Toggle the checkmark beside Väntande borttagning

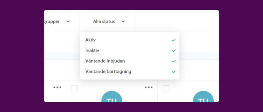pyautogui.click(x=174, y=72)
